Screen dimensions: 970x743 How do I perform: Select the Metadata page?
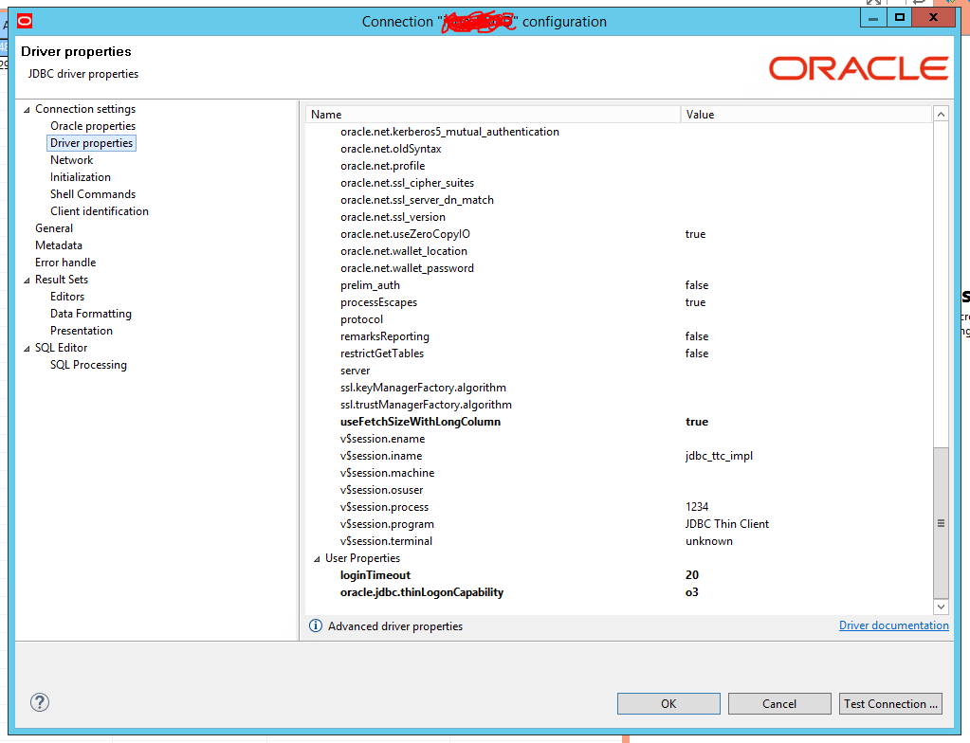(59, 245)
